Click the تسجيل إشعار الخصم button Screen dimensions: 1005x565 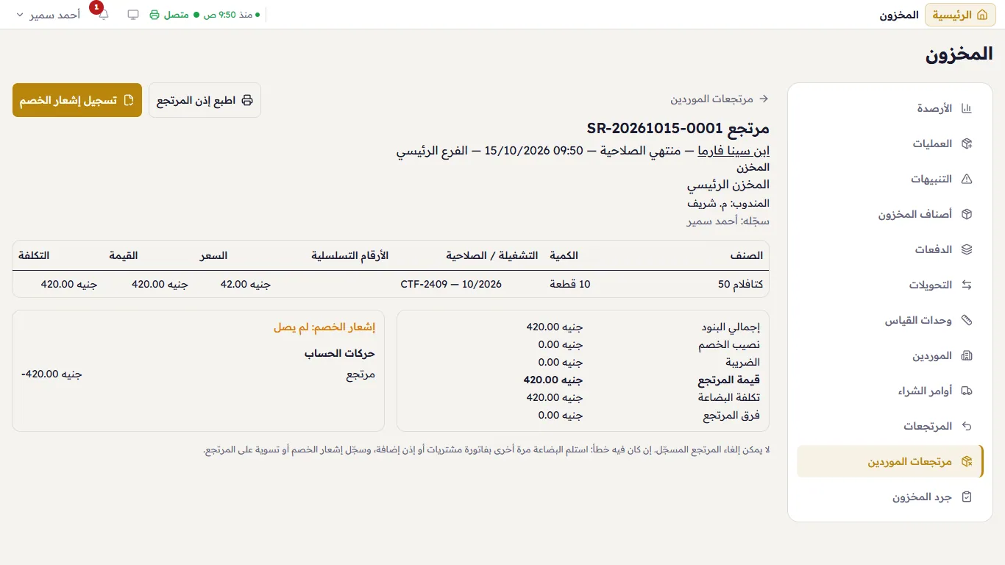point(77,100)
